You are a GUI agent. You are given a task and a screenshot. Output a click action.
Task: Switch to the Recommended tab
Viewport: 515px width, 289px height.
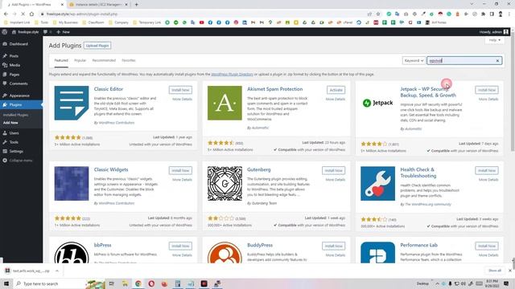point(104,61)
